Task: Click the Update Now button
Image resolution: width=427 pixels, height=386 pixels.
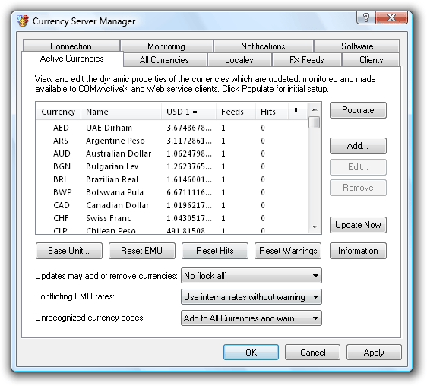Action: point(358,225)
